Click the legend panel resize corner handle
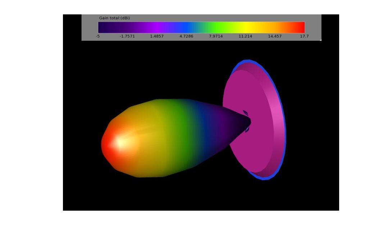 [x=320, y=40]
